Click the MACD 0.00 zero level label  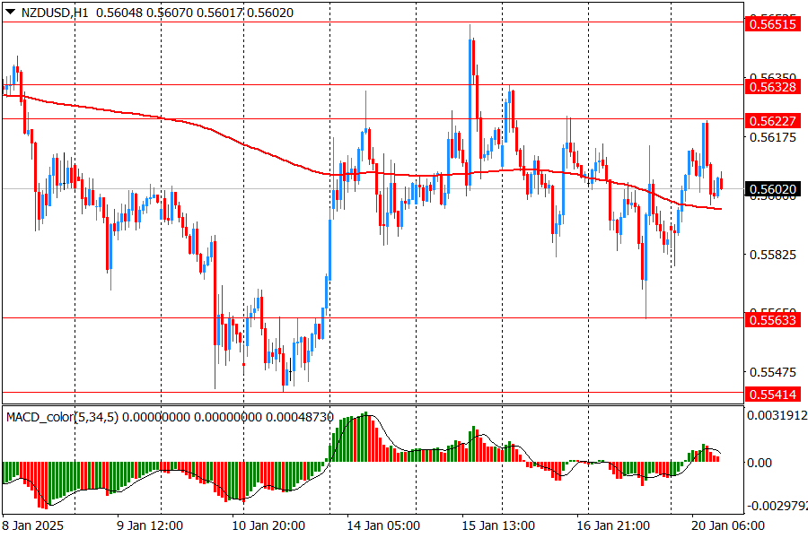coord(760,463)
